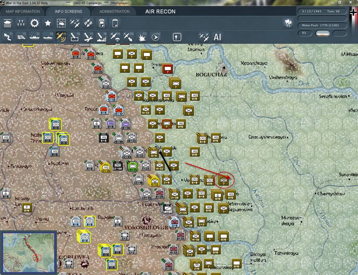Select the red 15=47 unit counter
Image resolution: width=358 pixels, height=275 pixels.
(x=119, y=111)
